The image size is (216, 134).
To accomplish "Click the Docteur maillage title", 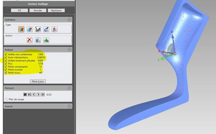I will 38,4.
